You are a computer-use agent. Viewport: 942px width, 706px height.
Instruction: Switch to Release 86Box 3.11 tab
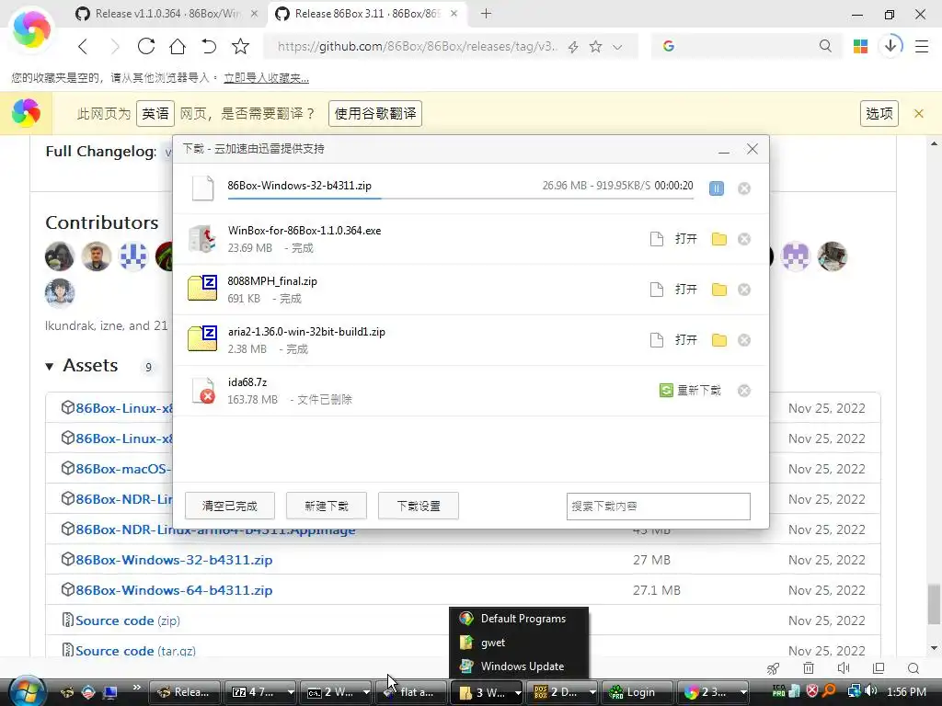[366, 13]
